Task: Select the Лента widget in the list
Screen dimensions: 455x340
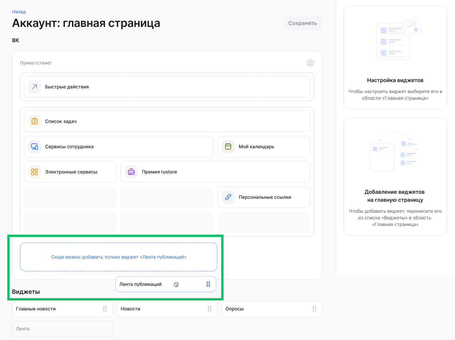Action: click(62, 328)
